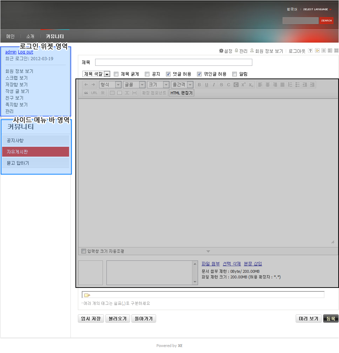Select 공지사항 in the side menu

click(x=35, y=140)
